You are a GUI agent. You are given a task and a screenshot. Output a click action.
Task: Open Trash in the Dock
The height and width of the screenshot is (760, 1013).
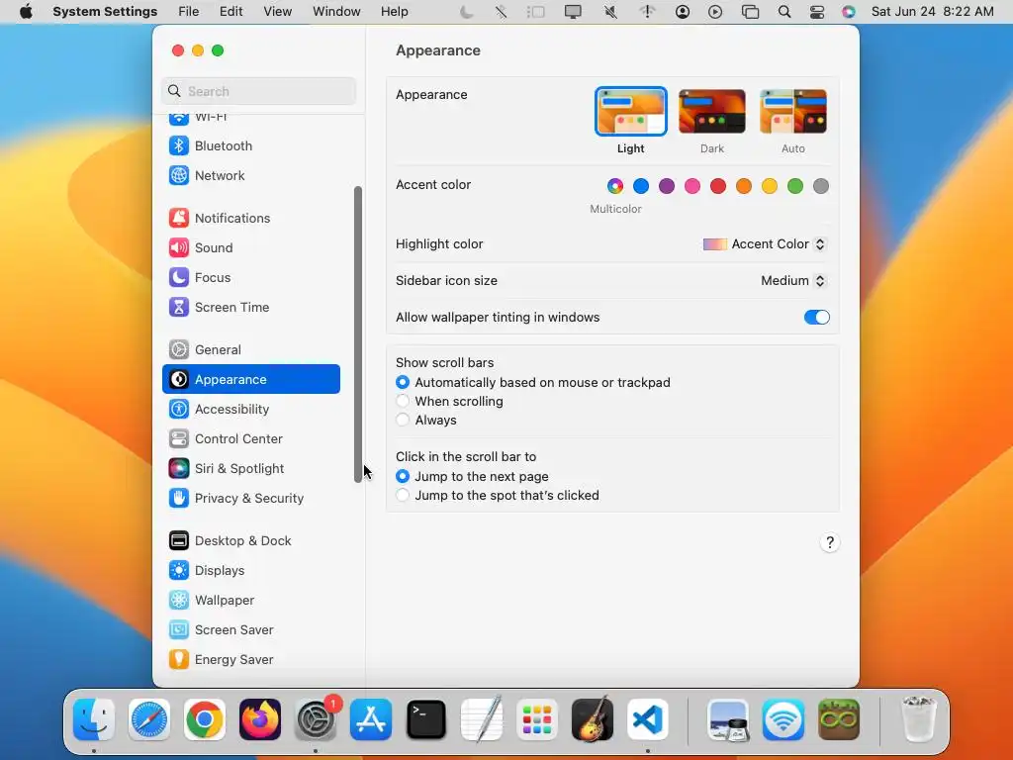918,720
